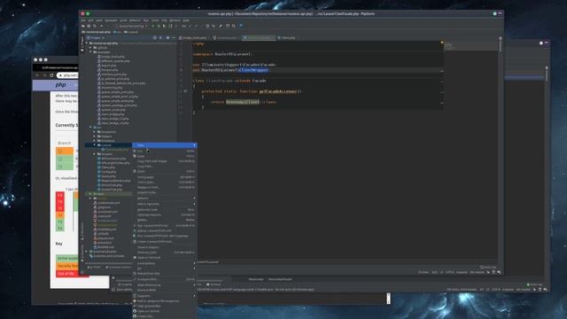This screenshot has width=567, height=319.
Task: Choose Cut from the context menu
Action: (165, 151)
